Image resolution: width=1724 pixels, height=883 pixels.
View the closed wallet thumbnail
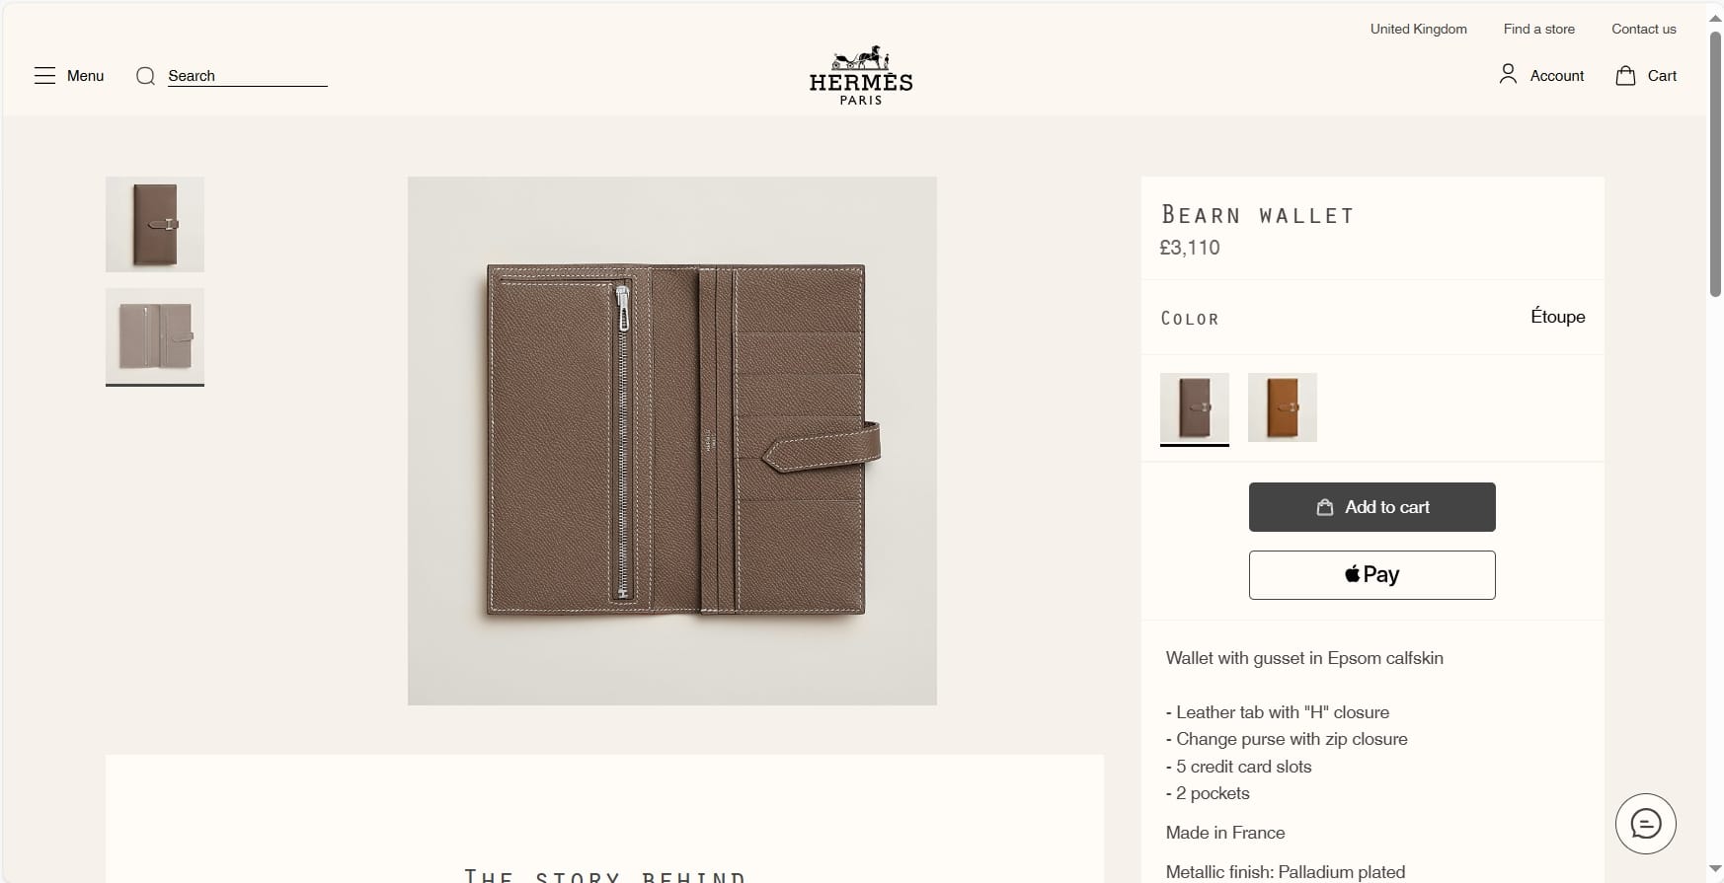pos(155,224)
